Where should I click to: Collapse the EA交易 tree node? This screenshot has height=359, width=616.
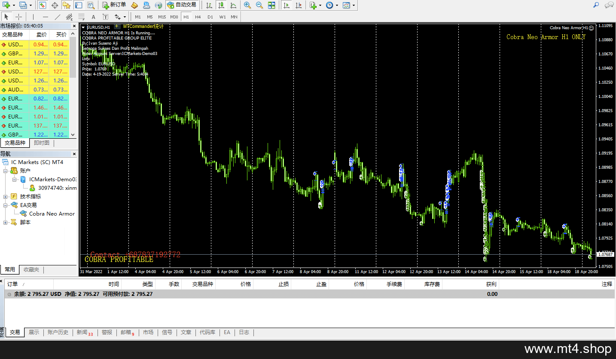(6, 205)
